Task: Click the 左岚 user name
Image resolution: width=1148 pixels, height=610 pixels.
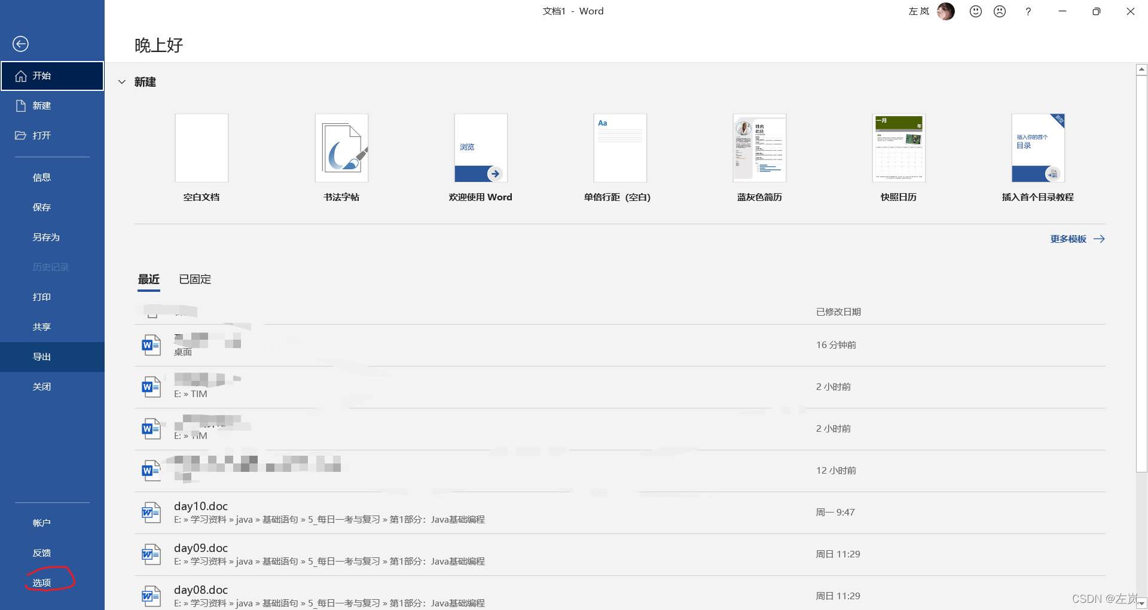Action: click(919, 11)
